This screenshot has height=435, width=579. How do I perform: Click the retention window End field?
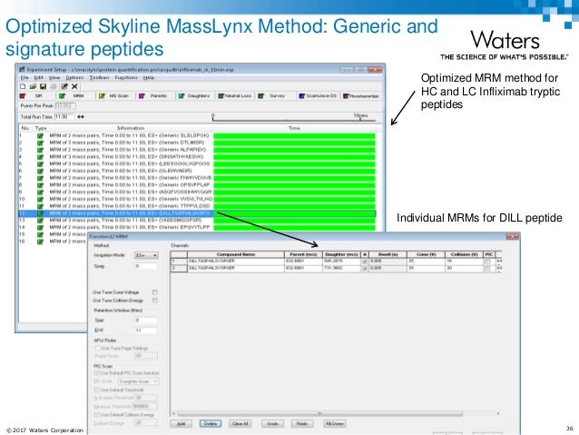click(x=144, y=332)
